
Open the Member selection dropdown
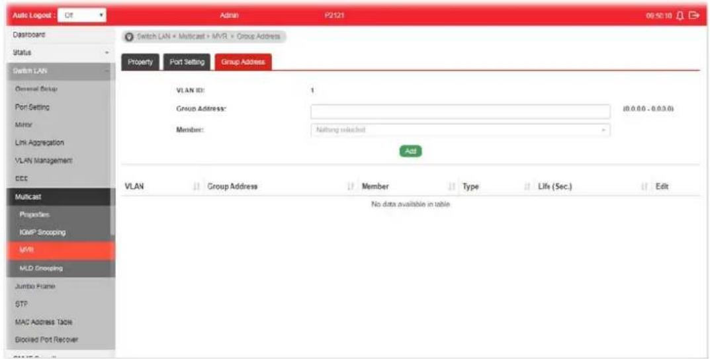click(460, 130)
